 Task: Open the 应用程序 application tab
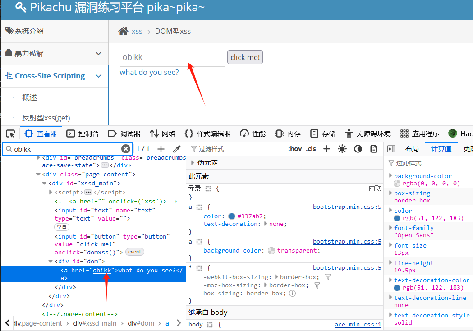(x=420, y=133)
